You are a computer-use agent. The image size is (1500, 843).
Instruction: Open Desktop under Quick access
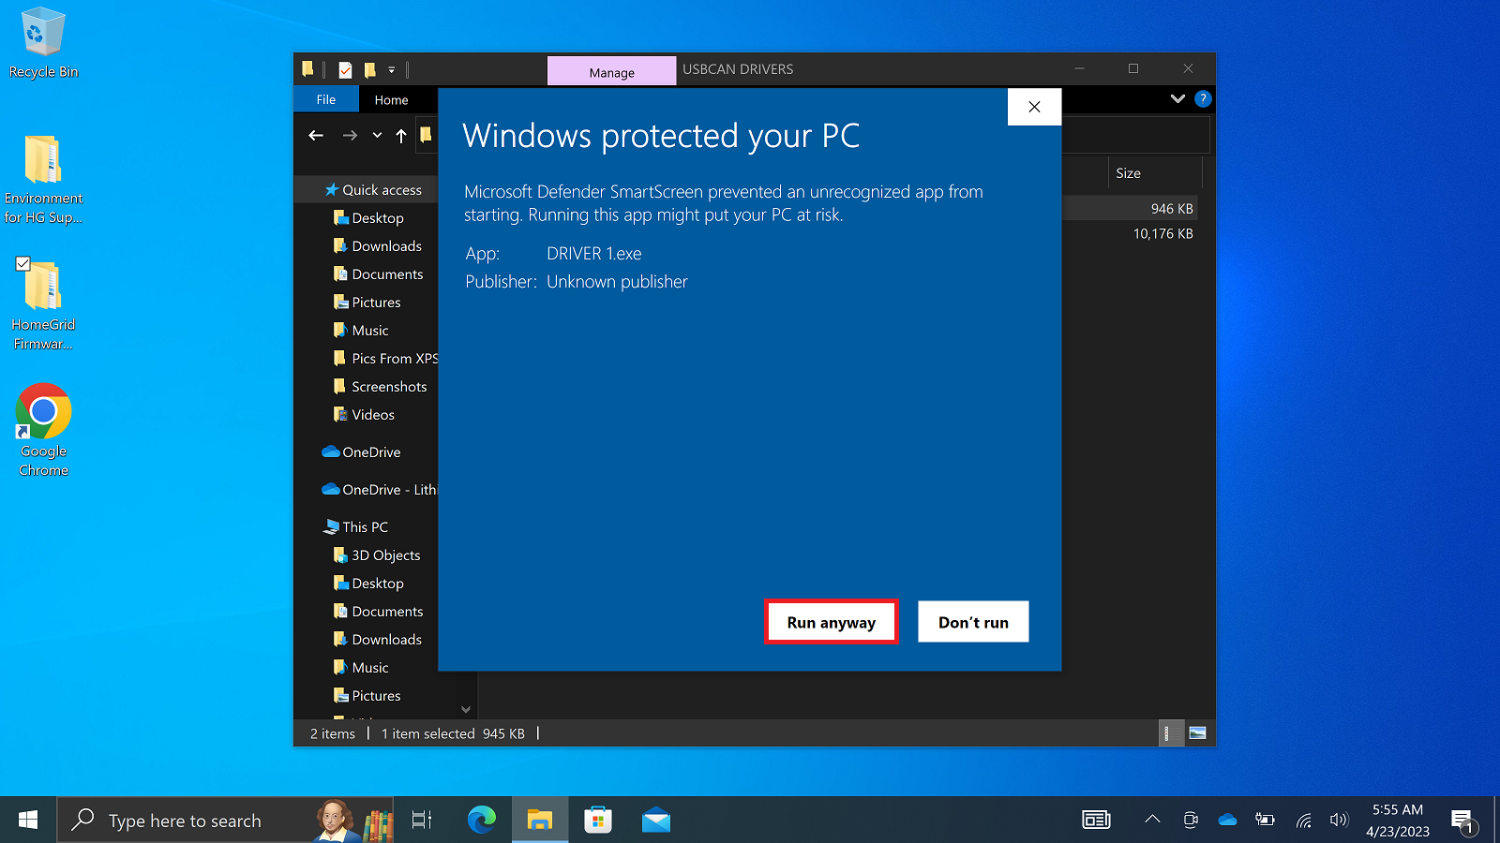tap(368, 217)
